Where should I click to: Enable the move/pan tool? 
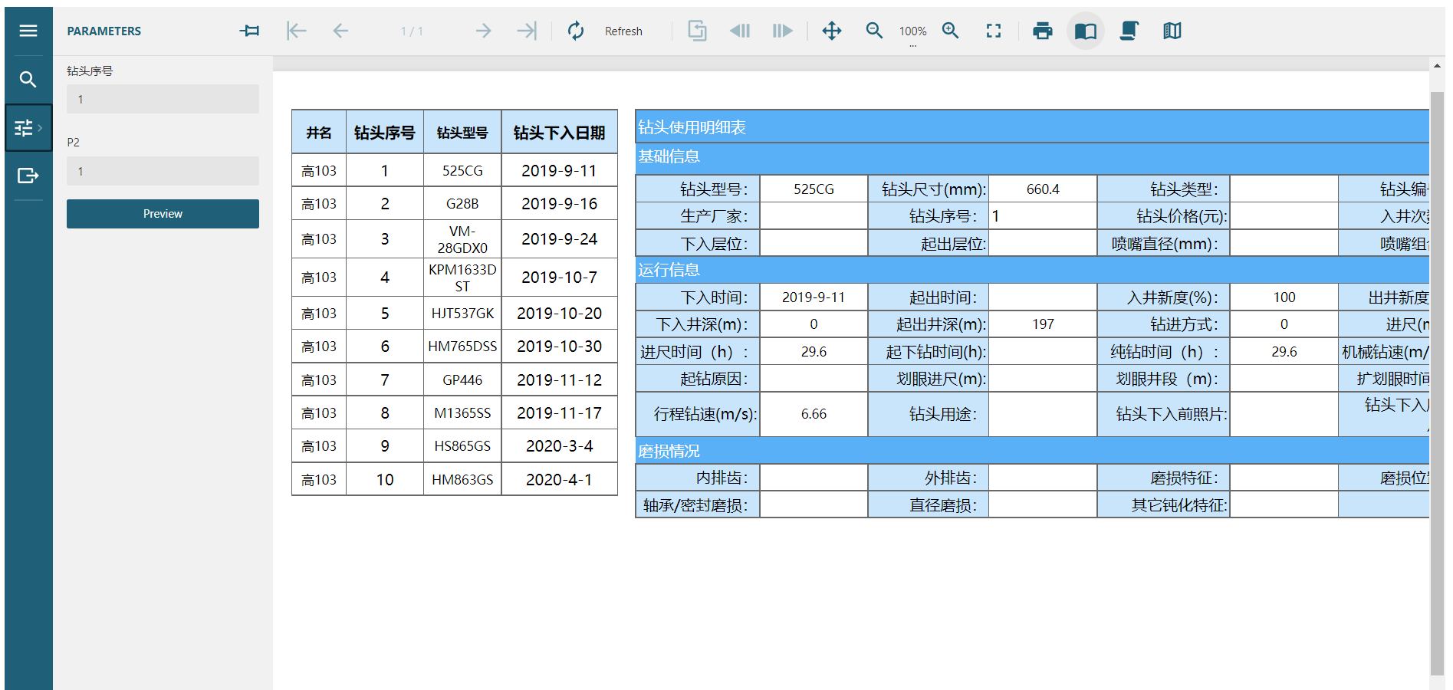(832, 31)
